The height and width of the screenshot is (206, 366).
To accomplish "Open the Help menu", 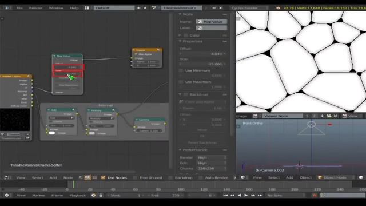I will click(74, 8).
